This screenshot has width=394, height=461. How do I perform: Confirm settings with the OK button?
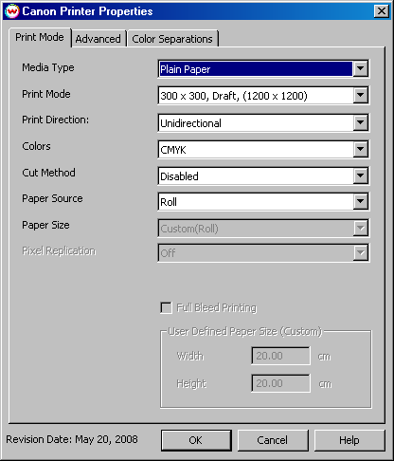click(x=196, y=440)
